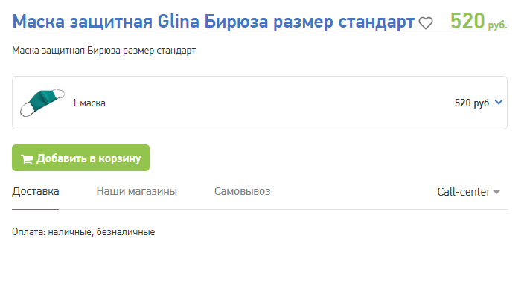This screenshot has width=527, height=282.
Task: Click the "Добавить в корзину" button text
Action: (x=89, y=158)
